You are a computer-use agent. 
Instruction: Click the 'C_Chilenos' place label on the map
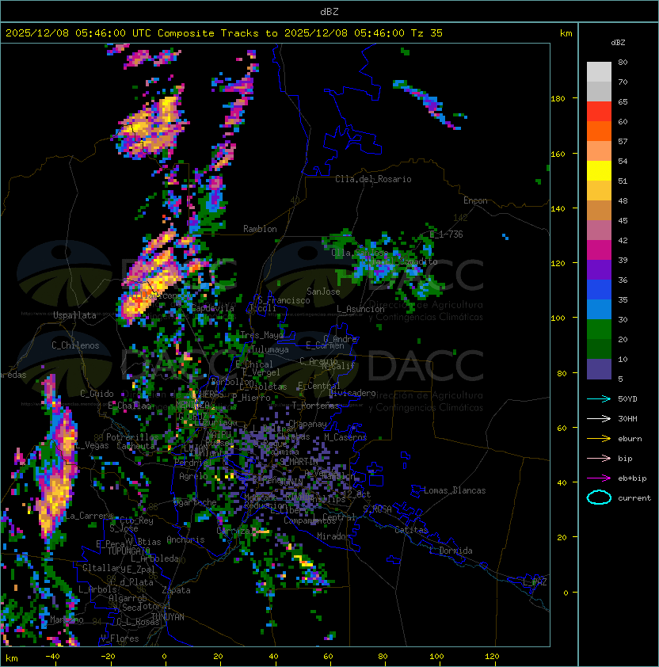pyautogui.click(x=75, y=345)
